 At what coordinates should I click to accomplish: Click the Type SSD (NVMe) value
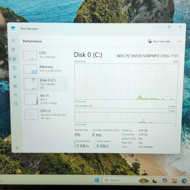(x=146, y=147)
